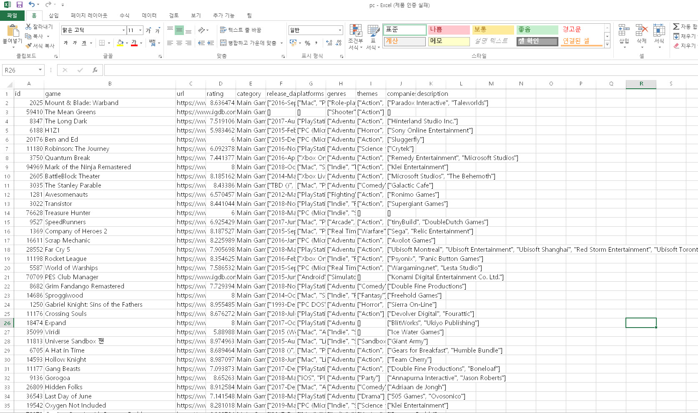Switch to the Formulas (수식) tab

[124, 15]
